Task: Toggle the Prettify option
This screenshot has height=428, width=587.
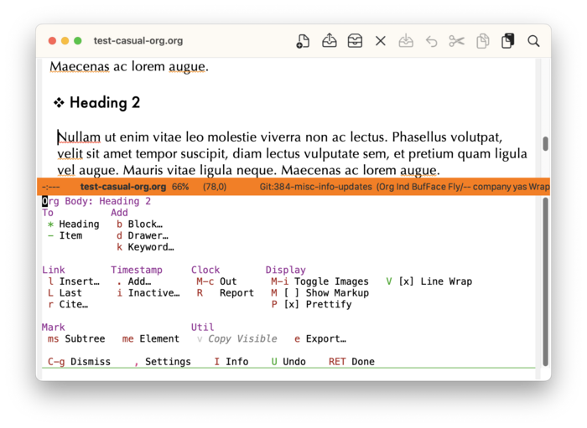Action: click(311, 305)
